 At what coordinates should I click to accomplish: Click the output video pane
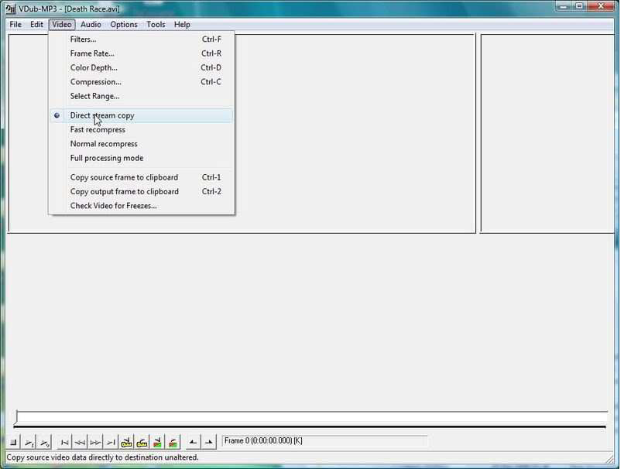tap(547, 134)
